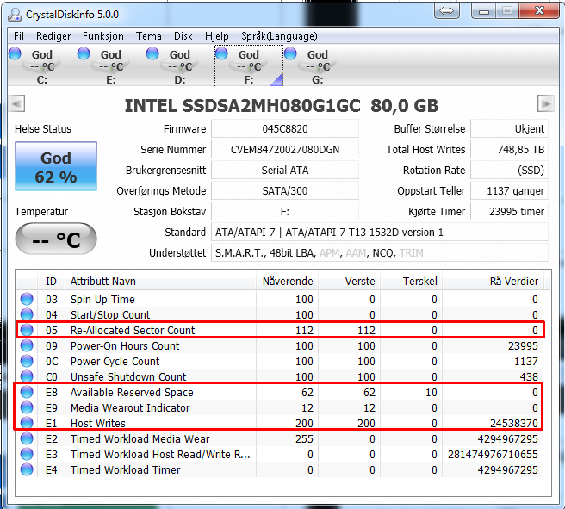Click the serial number CVEM84720027080DGN field
The width and height of the screenshot is (565, 509).
click(x=285, y=150)
